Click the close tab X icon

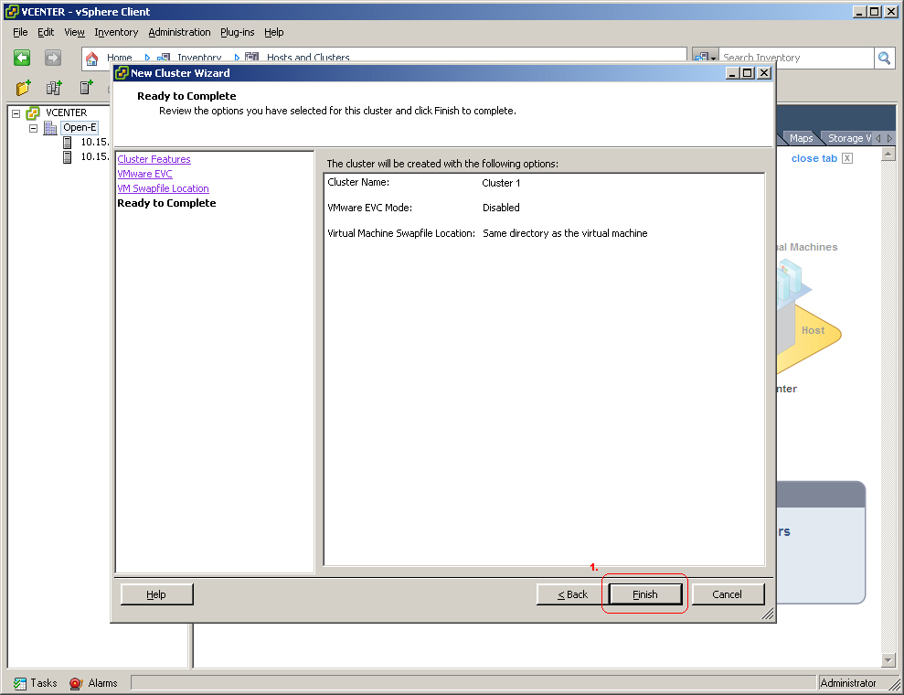847,158
